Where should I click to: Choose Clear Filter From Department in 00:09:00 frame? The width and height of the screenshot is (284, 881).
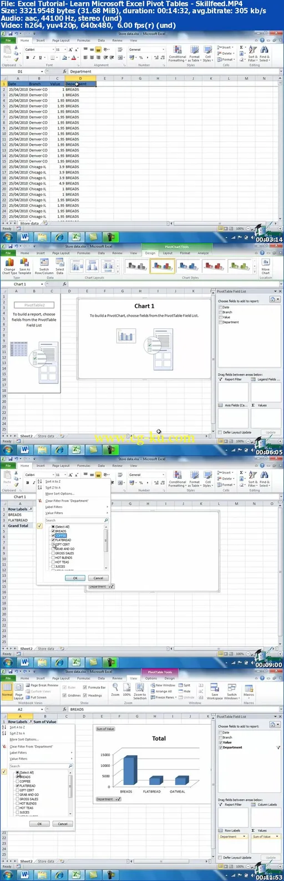pos(67,501)
